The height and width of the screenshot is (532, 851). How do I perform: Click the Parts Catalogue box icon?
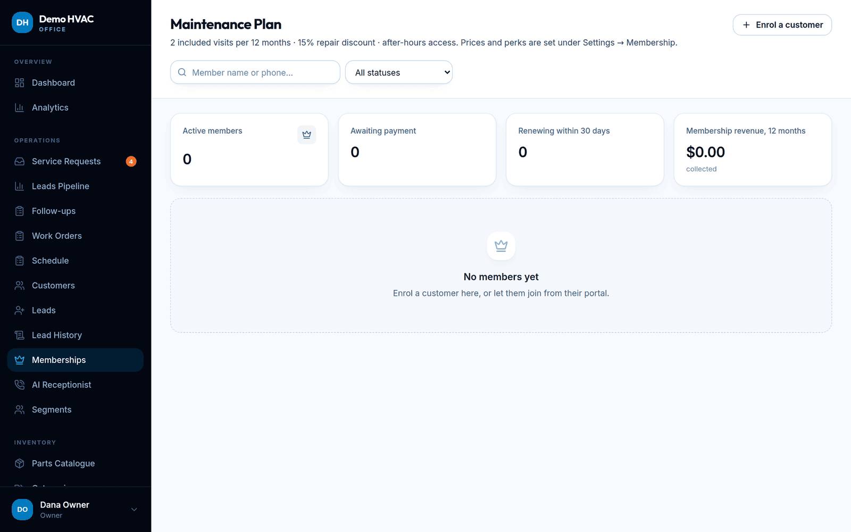point(20,463)
